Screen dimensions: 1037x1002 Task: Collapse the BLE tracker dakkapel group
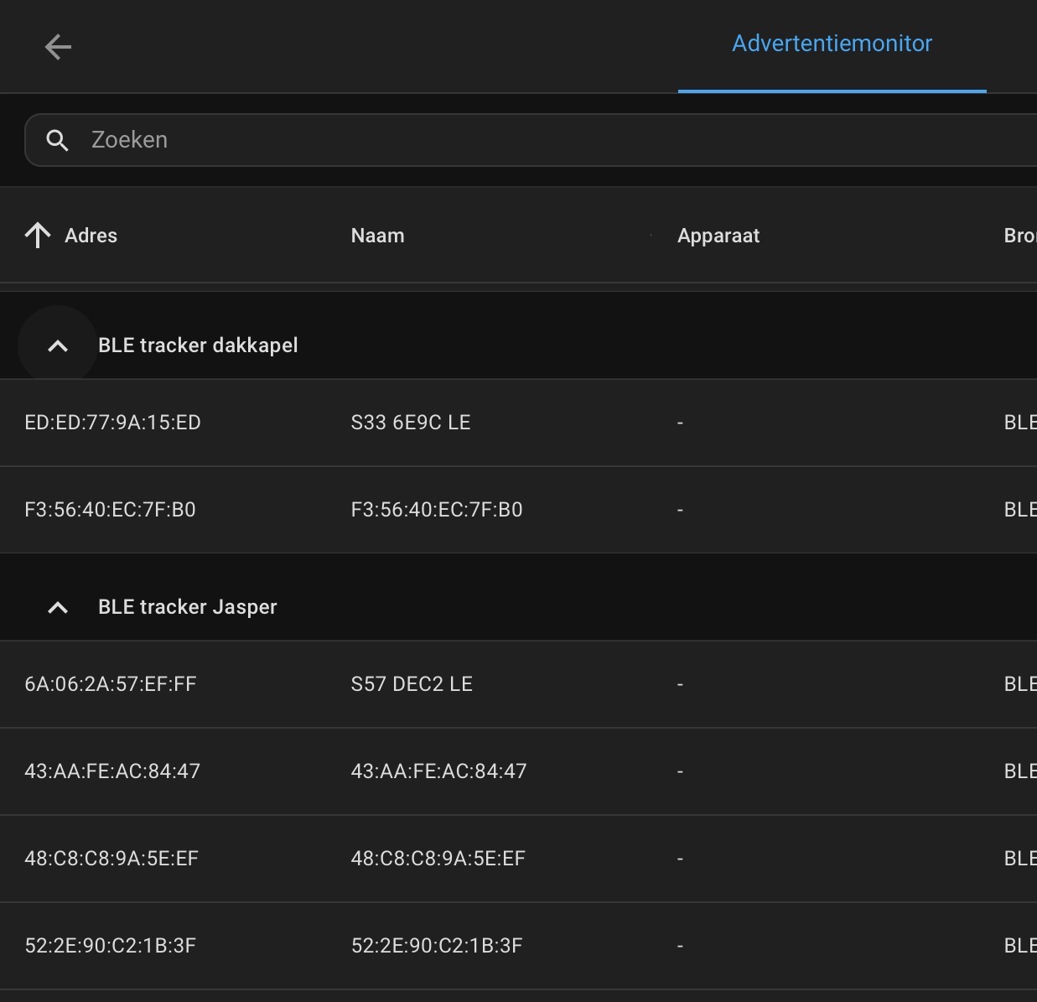pyautogui.click(x=58, y=345)
